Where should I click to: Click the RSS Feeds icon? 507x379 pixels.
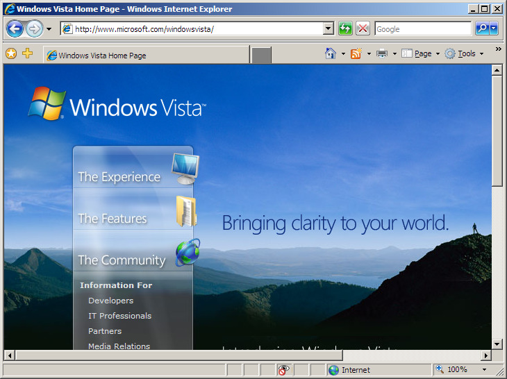(x=356, y=53)
